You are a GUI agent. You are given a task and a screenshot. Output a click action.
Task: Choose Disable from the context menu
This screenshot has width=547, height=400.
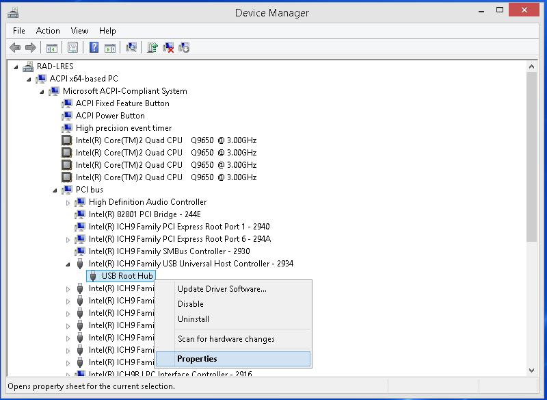point(191,304)
